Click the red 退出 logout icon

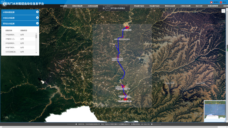(221, 2)
